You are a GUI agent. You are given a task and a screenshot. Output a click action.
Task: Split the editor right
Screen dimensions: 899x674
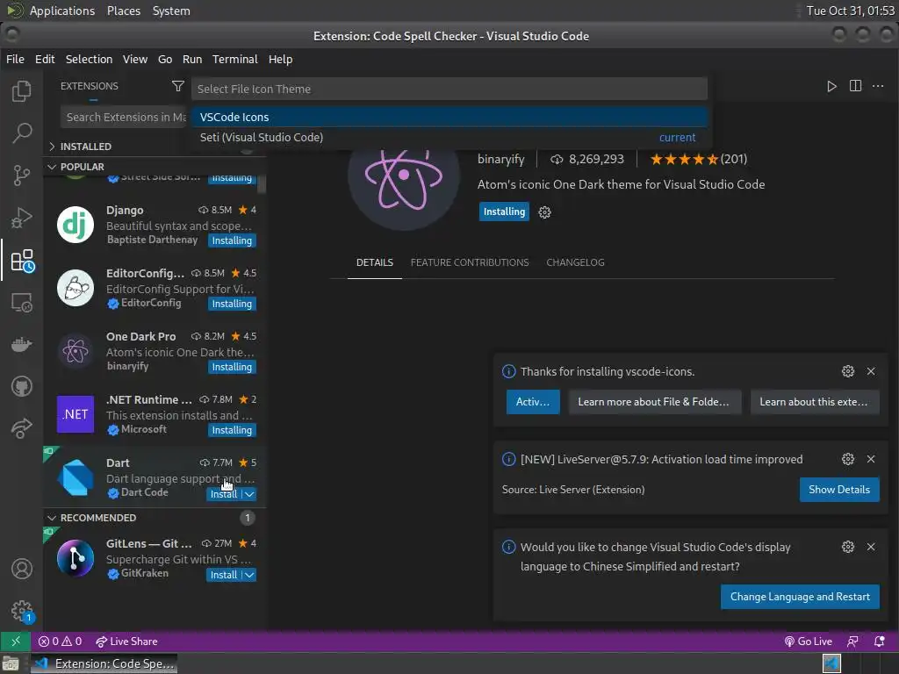[x=855, y=86]
